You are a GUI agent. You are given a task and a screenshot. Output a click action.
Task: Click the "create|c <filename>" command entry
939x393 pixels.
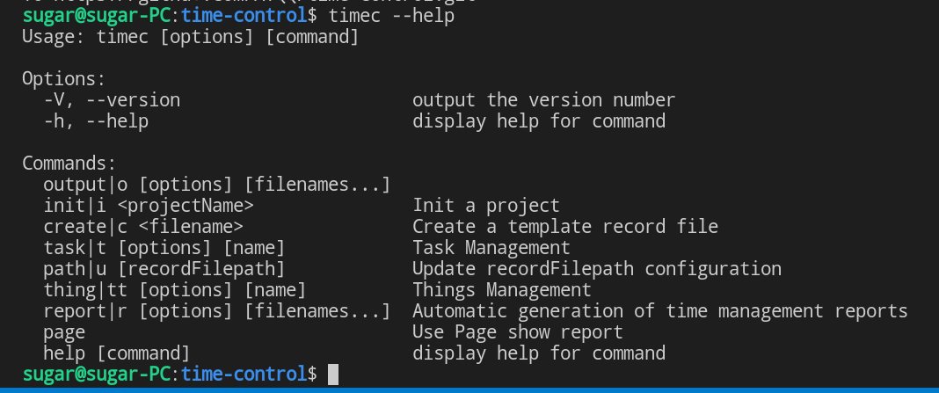(143, 227)
